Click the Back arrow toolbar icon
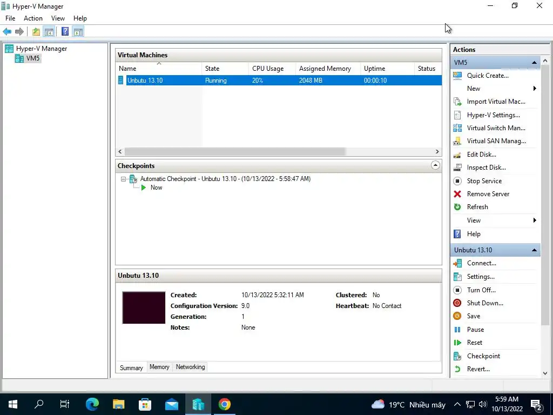This screenshot has width=553, height=415. point(7,32)
